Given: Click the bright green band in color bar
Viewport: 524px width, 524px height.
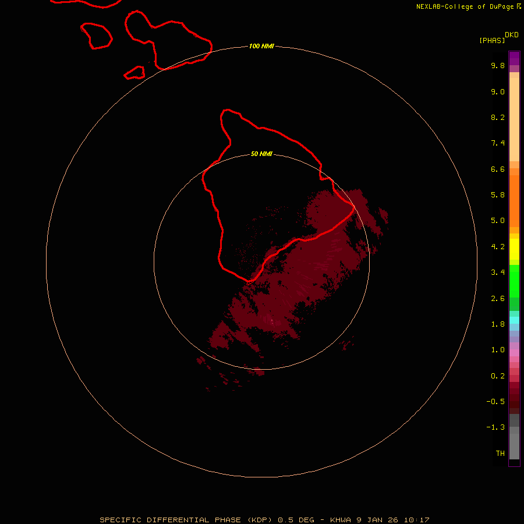Looking at the screenshot, I should [x=514, y=281].
